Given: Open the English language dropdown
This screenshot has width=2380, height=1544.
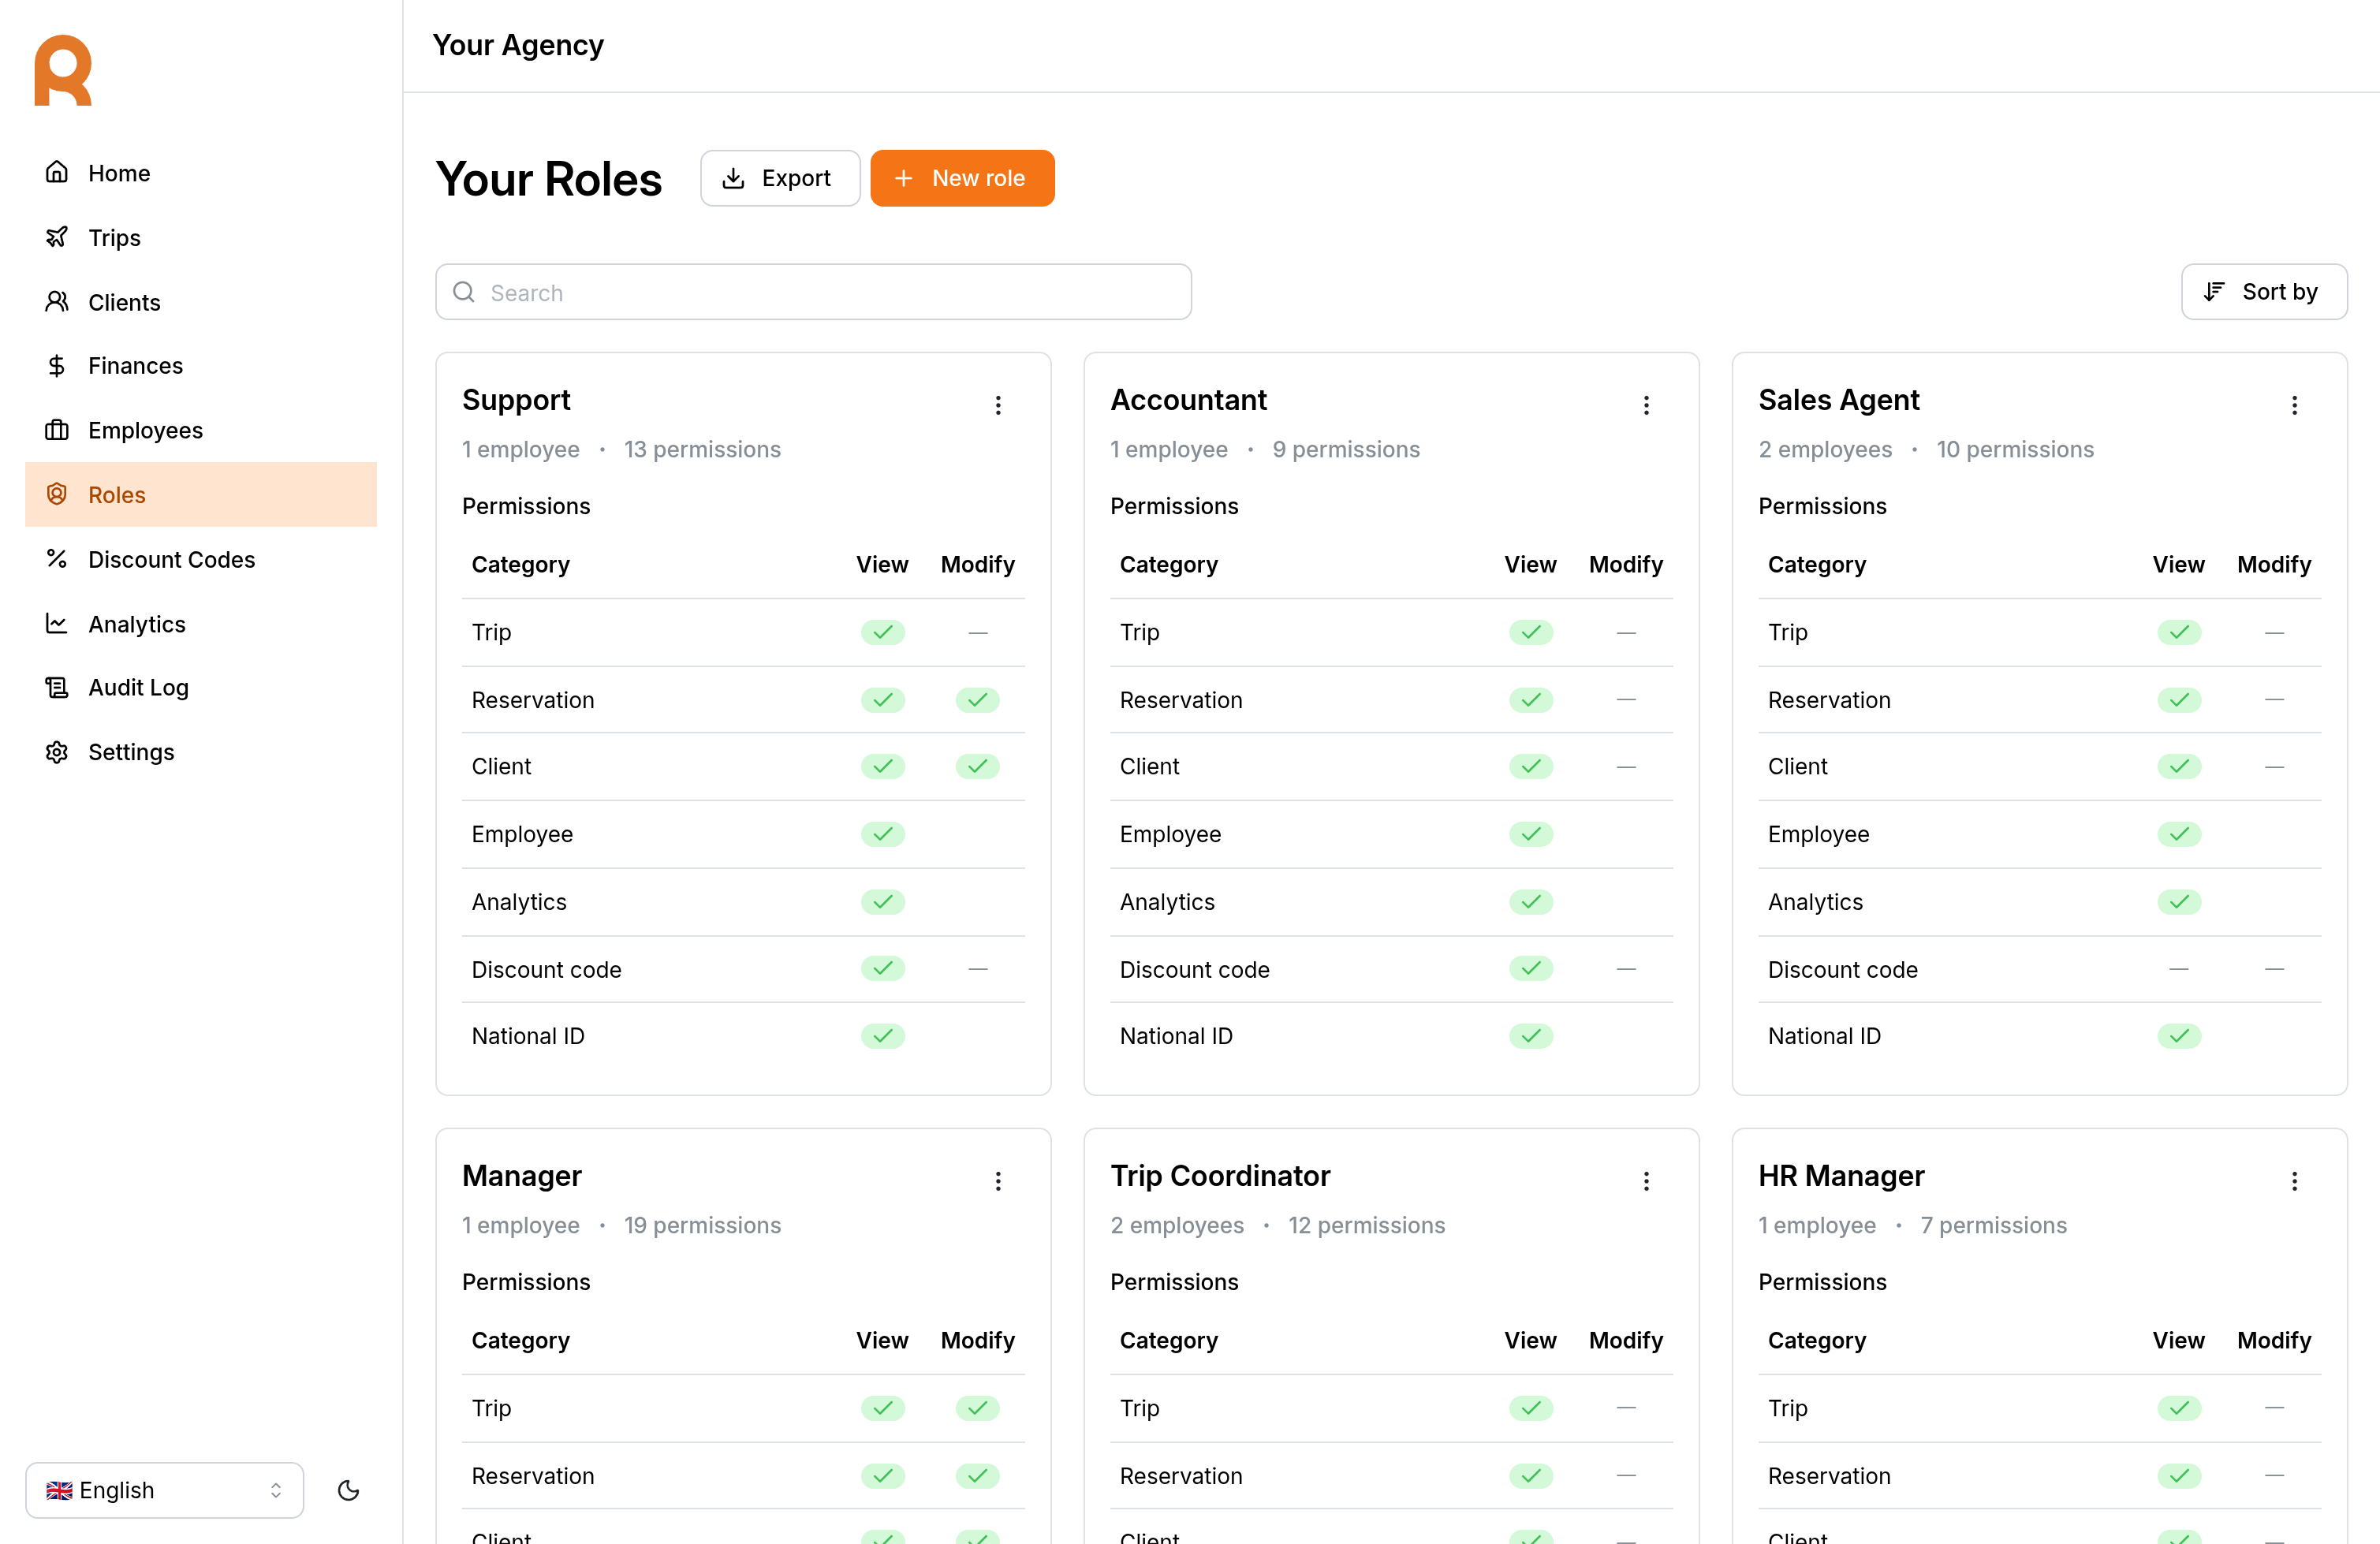Looking at the screenshot, I should point(165,1490).
